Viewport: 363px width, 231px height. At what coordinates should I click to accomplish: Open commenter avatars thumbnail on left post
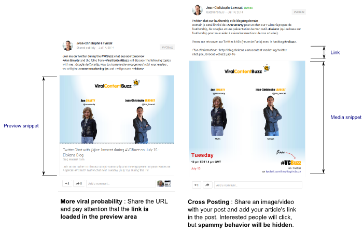(164, 183)
